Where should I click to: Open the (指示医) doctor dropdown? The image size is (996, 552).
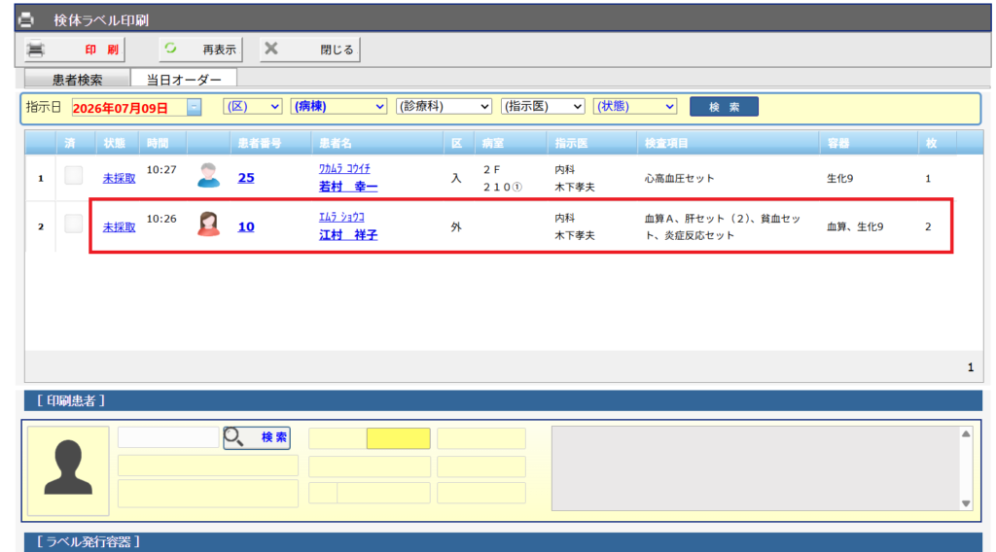click(543, 107)
